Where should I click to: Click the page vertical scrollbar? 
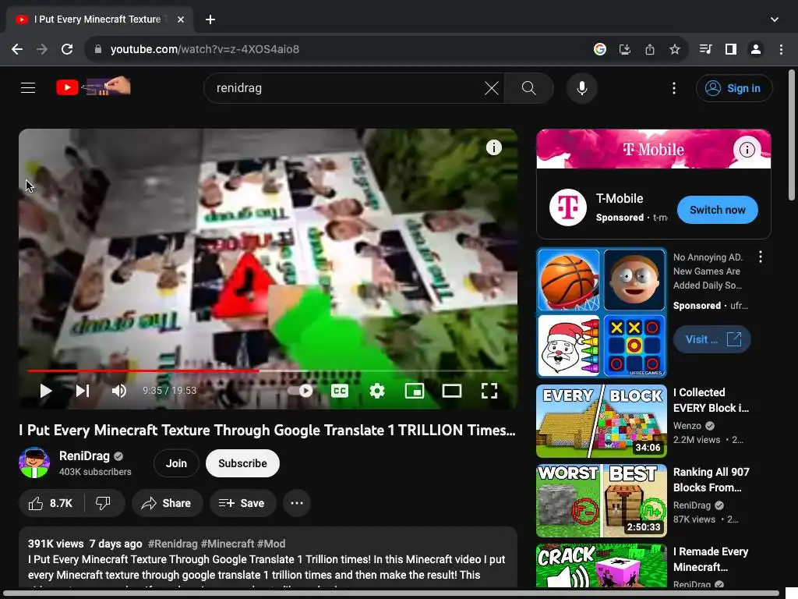(x=792, y=134)
